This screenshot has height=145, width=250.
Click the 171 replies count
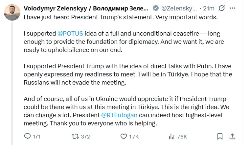[36, 137]
